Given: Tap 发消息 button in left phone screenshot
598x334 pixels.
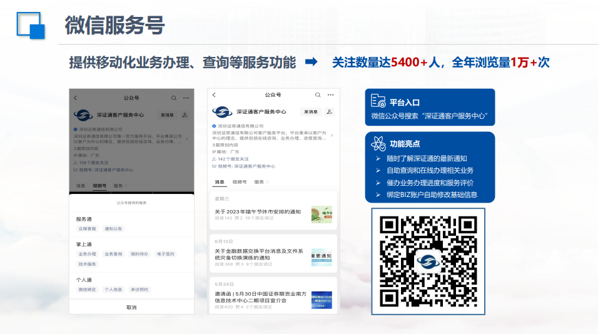Looking at the screenshot, I should coord(167,114).
